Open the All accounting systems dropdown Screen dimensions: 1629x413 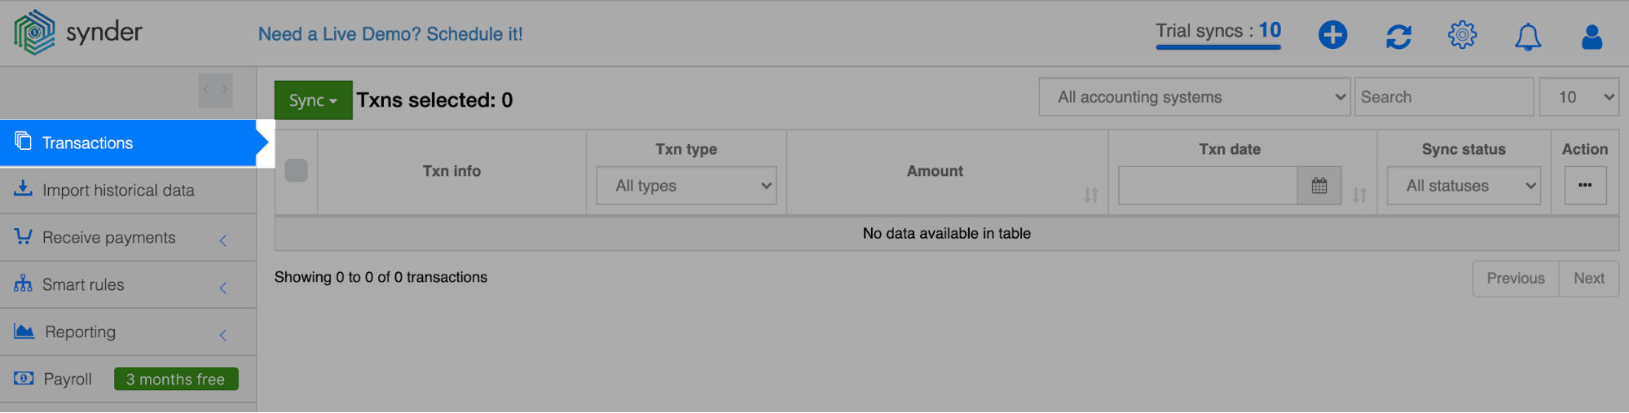1194,97
